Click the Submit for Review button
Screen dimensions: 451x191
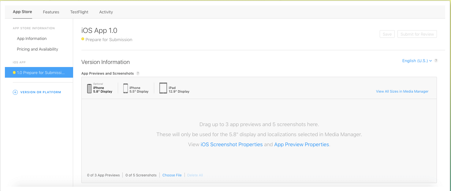417,34
